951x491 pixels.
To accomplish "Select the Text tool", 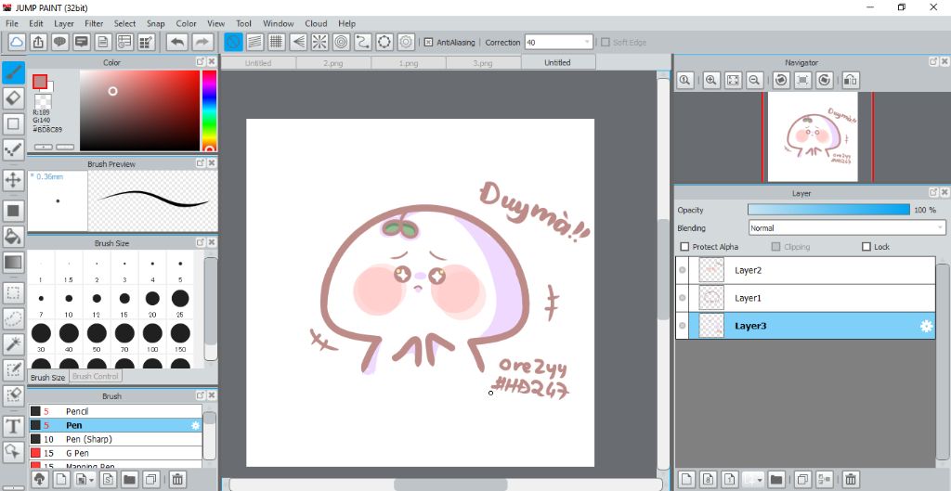I will 13,427.
